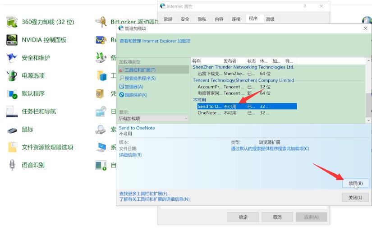Click the Realtek audio manager icon
The height and width of the screenshot is (241, 372).
point(101,40)
